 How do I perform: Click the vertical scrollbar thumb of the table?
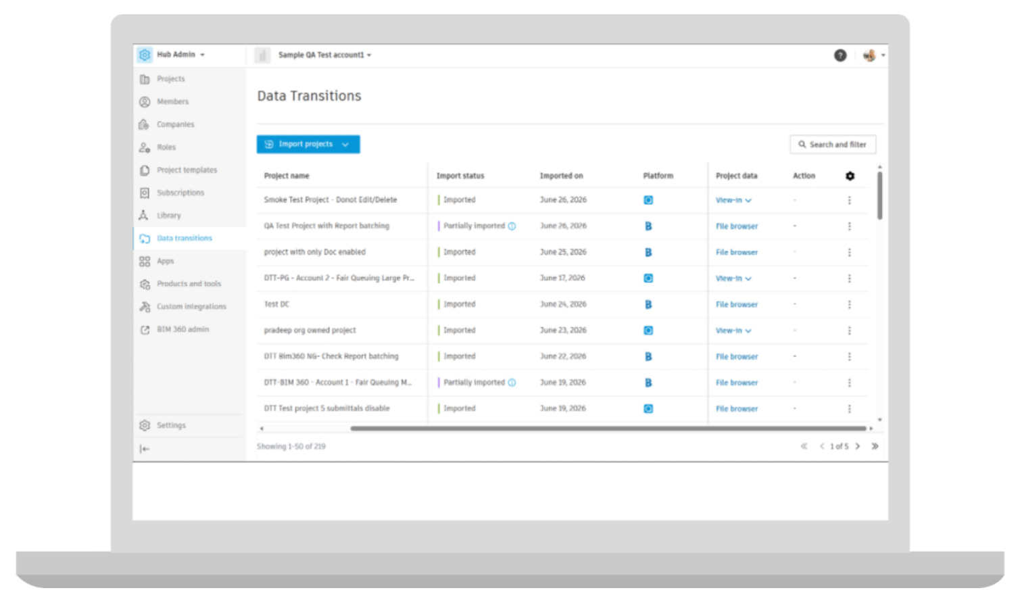coord(879,196)
